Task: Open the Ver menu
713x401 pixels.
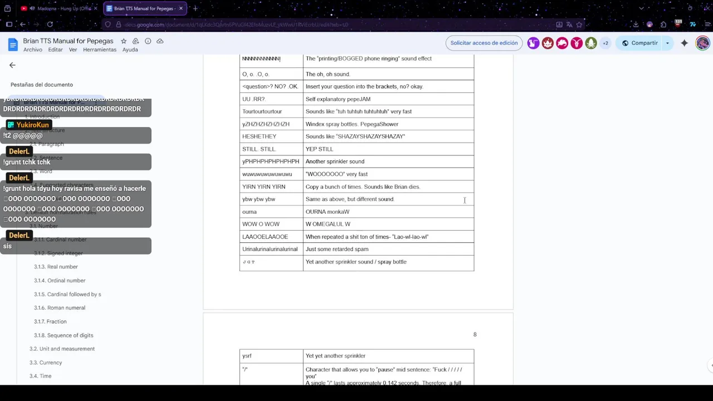Action: [x=73, y=50]
